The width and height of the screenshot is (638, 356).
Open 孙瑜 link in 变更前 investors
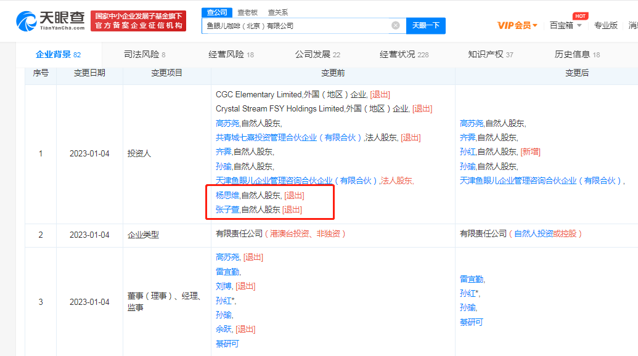pyautogui.click(x=223, y=167)
